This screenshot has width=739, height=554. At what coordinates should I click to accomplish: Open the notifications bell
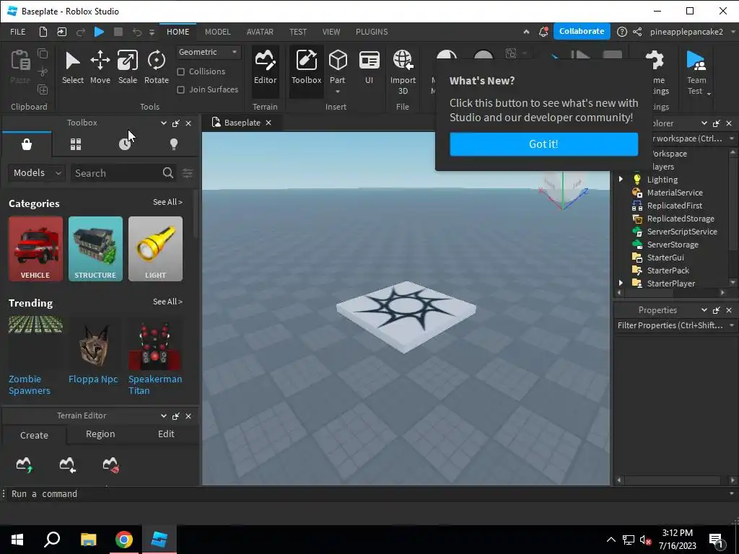[x=543, y=32]
